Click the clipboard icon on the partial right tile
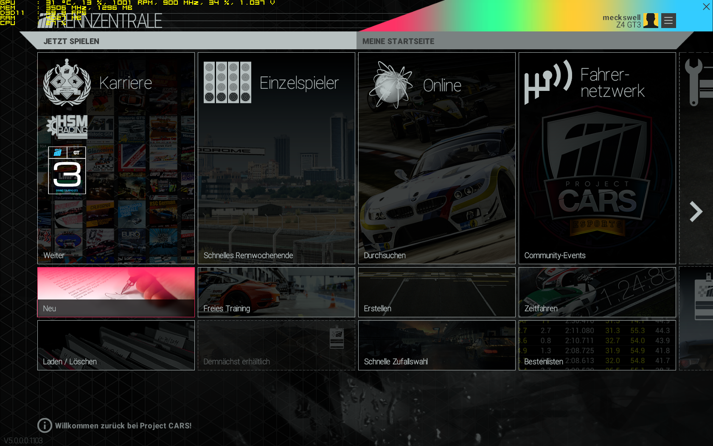This screenshot has width=713, height=446. (x=704, y=296)
